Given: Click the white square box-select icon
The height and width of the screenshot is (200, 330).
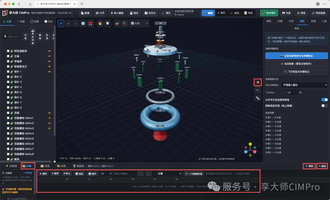Looking at the screenshot, I should [x=108, y=23].
